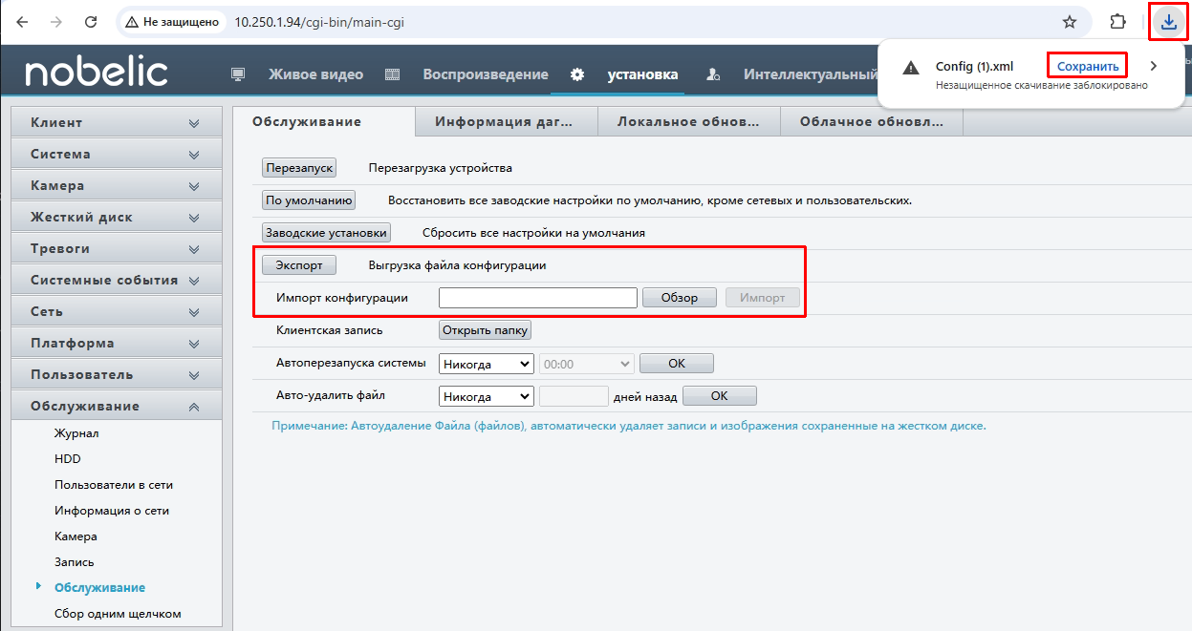This screenshot has width=1192, height=631.
Task: Go back in browser history
Action: pos(22,21)
